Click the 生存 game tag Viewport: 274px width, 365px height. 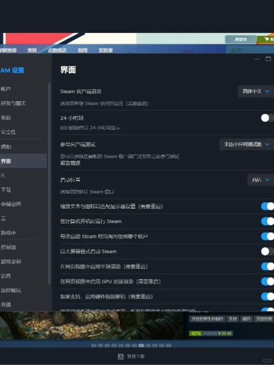click(x=233, y=319)
